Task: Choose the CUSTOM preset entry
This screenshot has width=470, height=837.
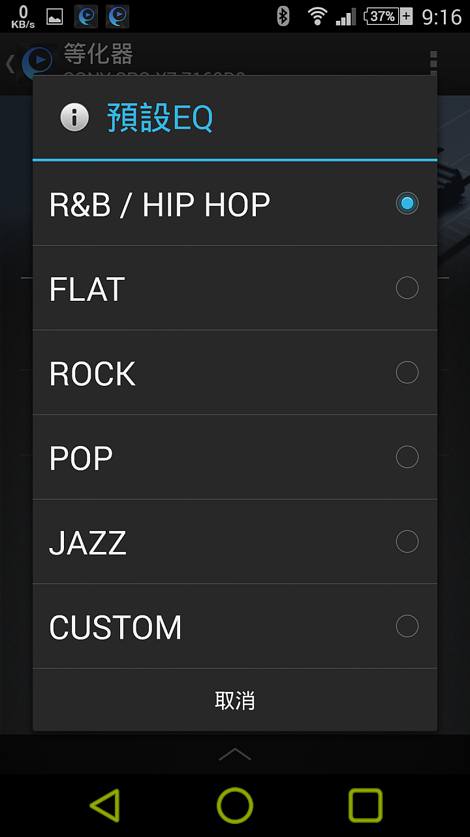Action: coord(235,626)
